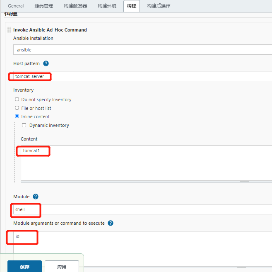The width and height of the screenshot is (272, 272).
Task: Enable Dynamic inventory checkbox
Action: (x=24, y=125)
